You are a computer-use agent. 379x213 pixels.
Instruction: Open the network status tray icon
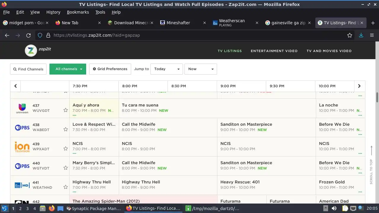coord(353,208)
